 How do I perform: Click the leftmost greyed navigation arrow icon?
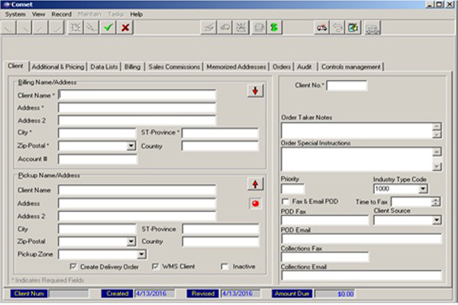coord(8,27)
